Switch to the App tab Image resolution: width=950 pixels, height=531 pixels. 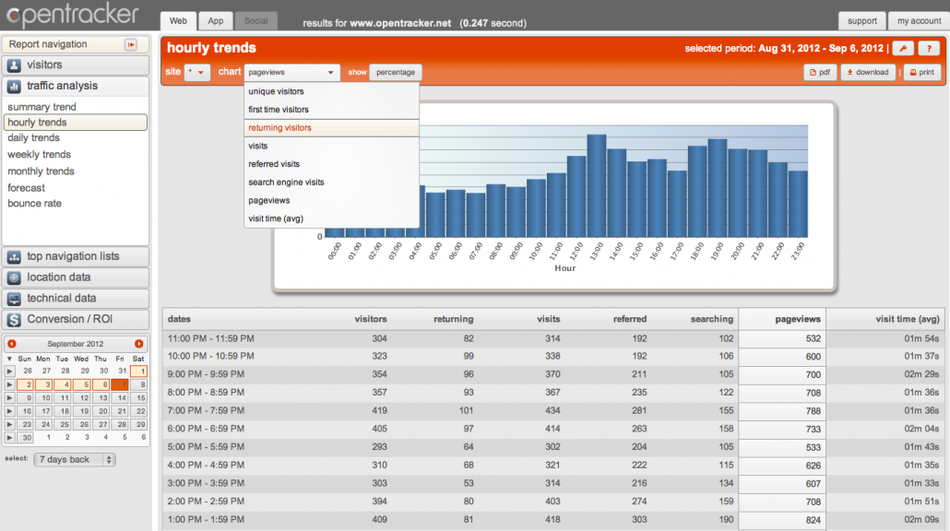215,20
